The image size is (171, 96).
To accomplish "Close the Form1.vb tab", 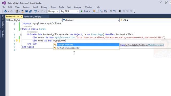I will pyautogui.click(x=21, y=17).
